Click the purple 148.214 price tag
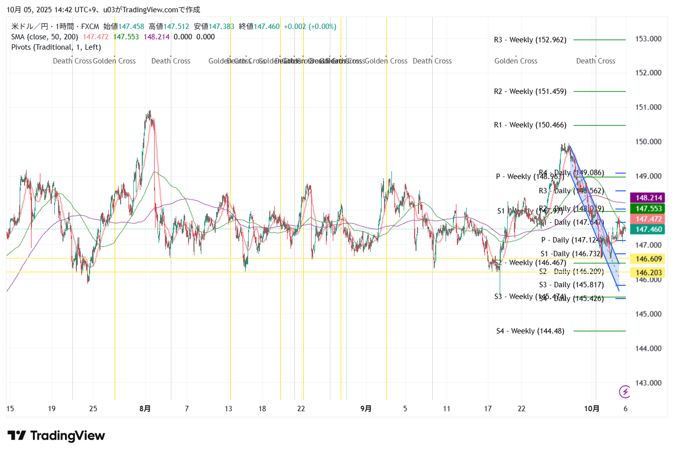The image size is (674, 454). pyautogui.click(x=648, y=198)
